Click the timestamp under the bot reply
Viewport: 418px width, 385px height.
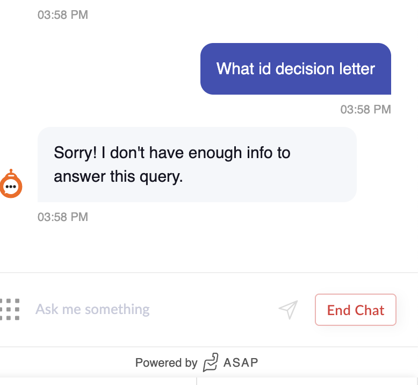coord(63,217)
